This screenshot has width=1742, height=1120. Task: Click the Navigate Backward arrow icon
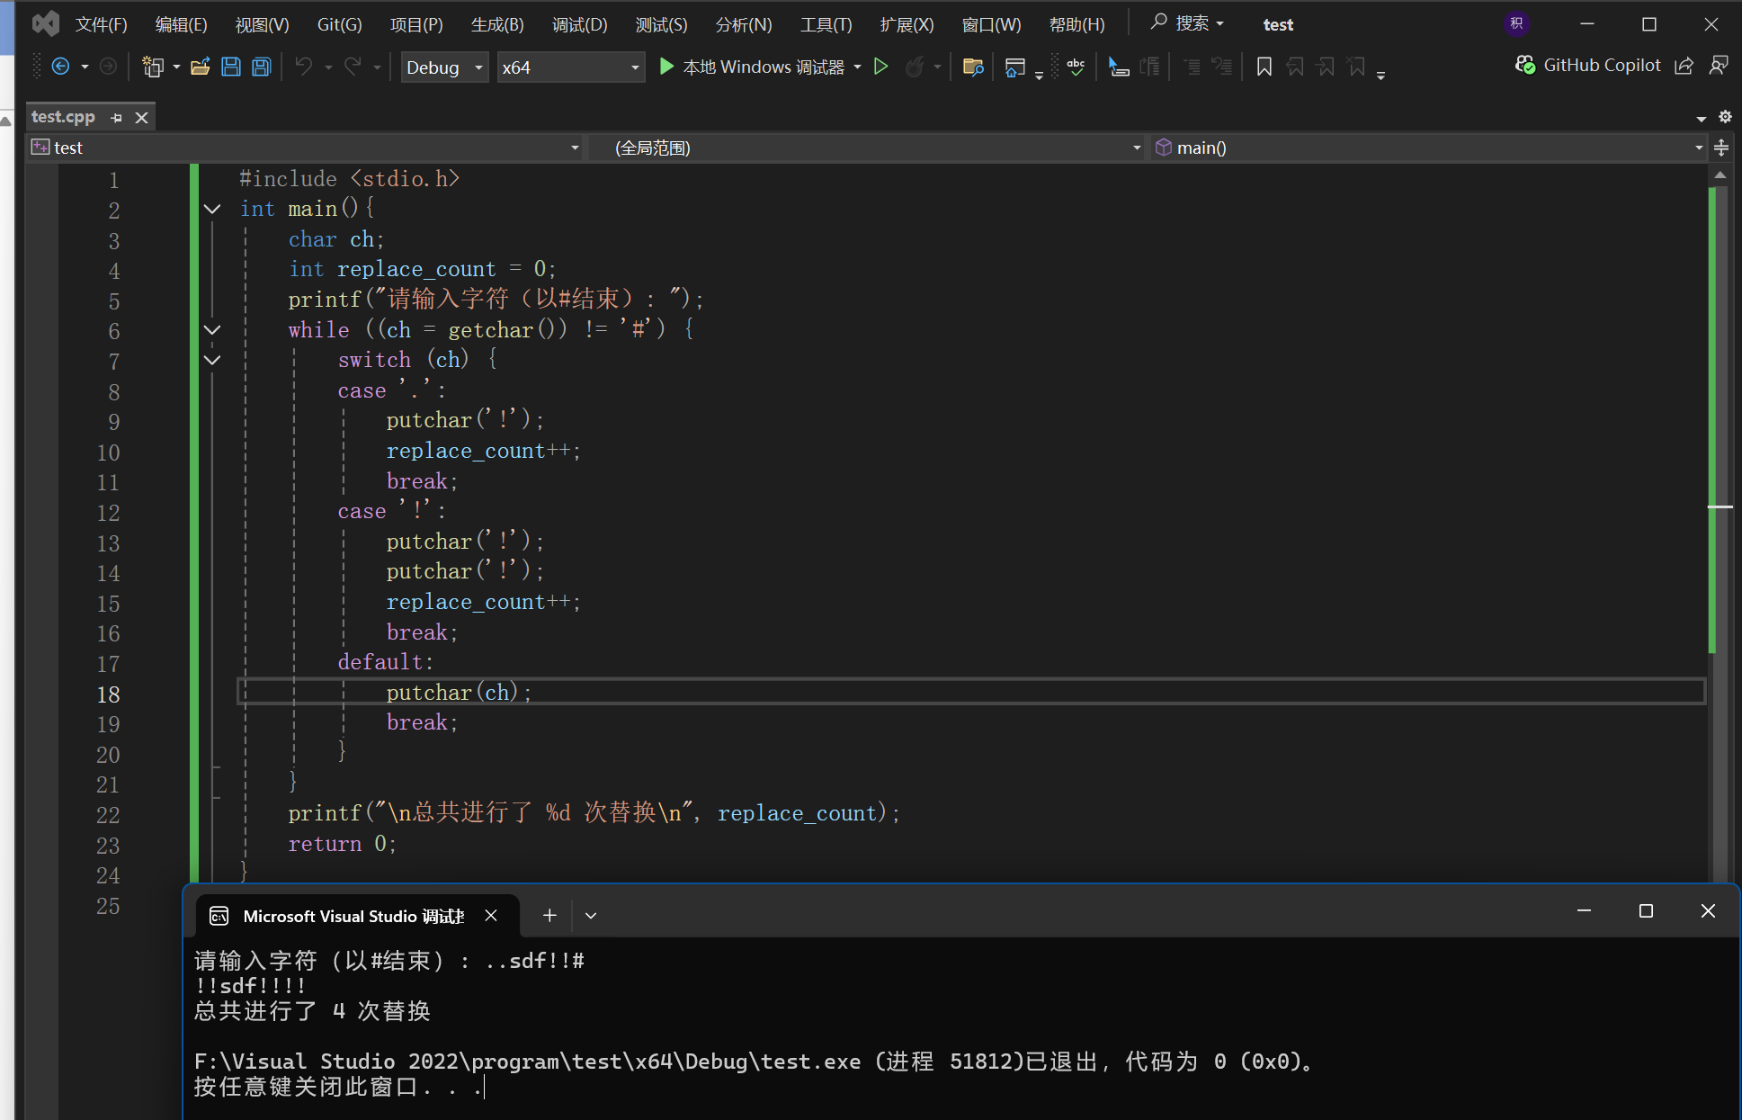click(x=60, y=67)
